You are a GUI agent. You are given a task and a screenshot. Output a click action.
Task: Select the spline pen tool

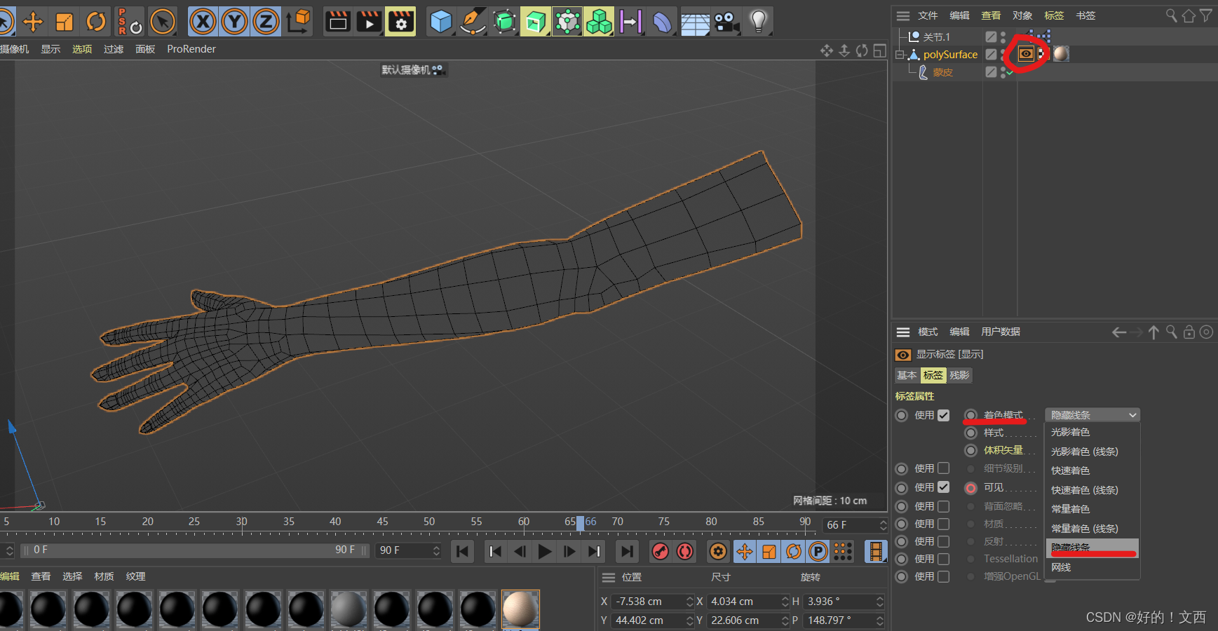point(473,22)
